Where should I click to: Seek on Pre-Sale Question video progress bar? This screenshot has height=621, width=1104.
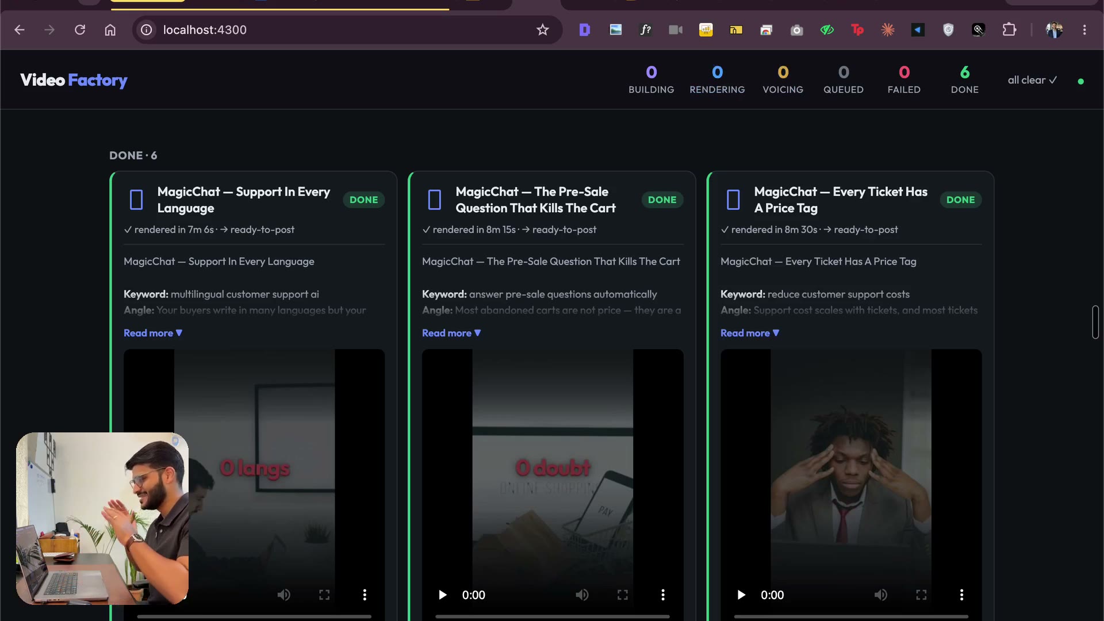click(553, 616)
